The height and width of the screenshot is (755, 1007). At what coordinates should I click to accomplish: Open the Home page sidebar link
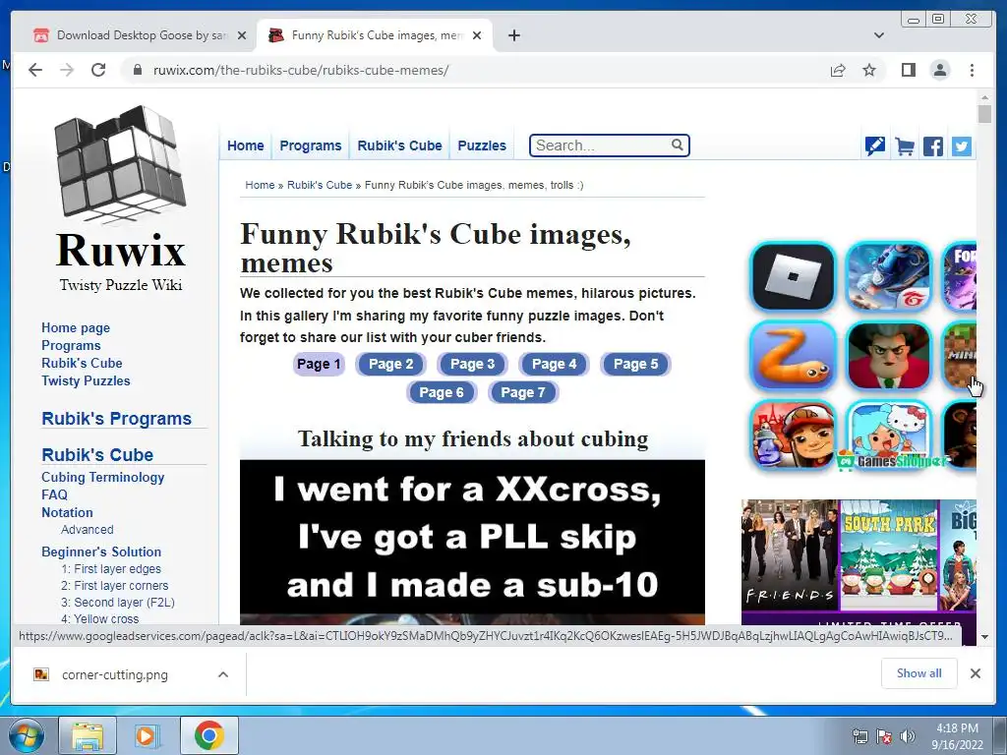pos(76,327)
